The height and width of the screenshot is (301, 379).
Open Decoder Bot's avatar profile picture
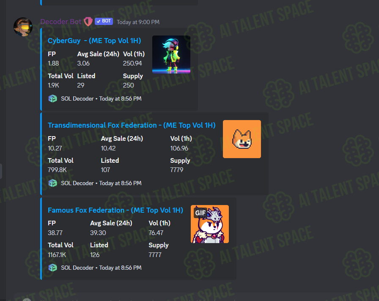point(23,27)
